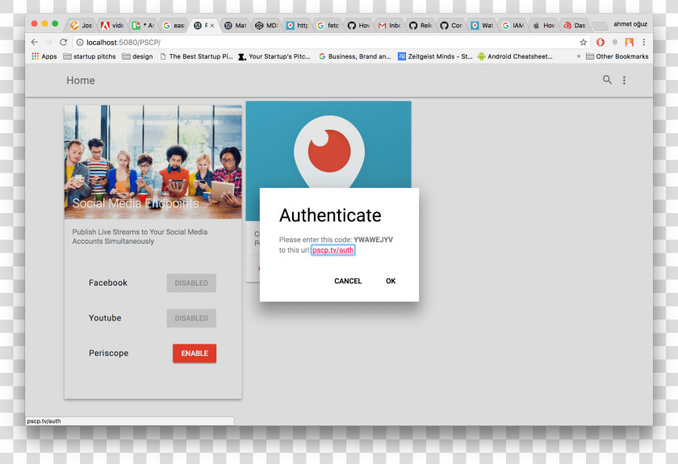
Task: Open the Chrome three-dot menu
Action: coord(643,42)
